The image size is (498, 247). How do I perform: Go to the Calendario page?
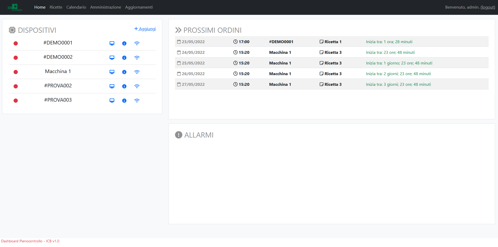coord(76,7)
